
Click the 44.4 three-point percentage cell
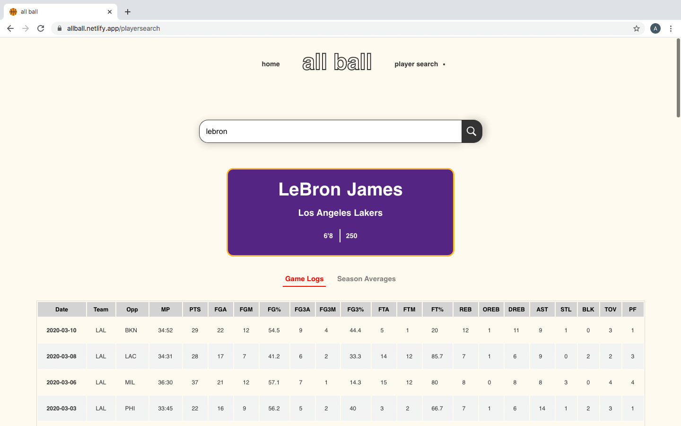[356, 330]
